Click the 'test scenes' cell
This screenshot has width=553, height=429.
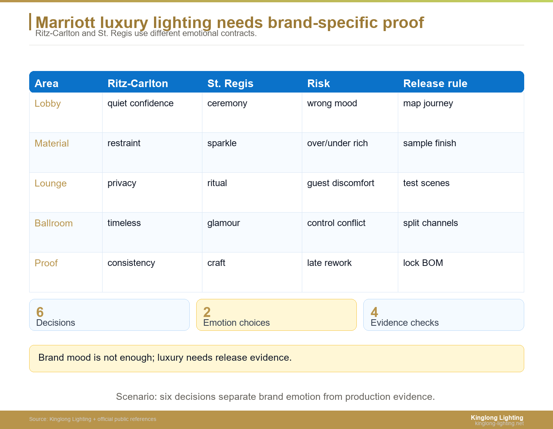click(461, 192)
